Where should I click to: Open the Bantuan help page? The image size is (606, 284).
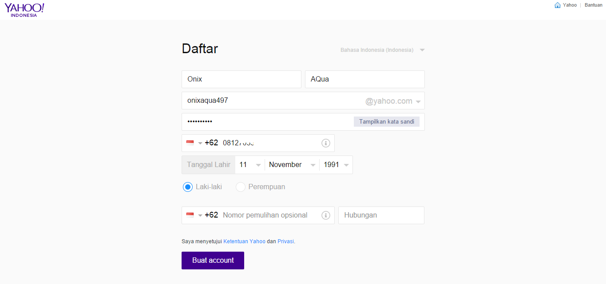pyautogui.click(x=593, y=5)
